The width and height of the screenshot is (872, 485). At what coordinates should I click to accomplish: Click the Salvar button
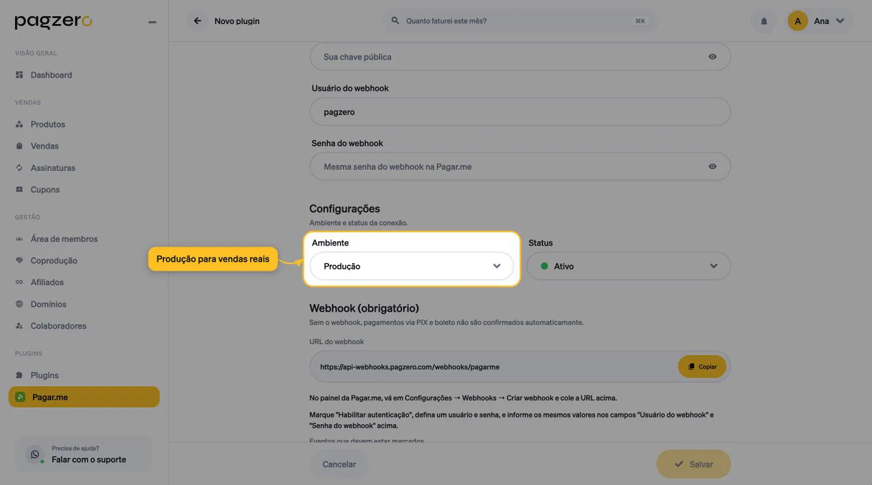coord(694,465)
